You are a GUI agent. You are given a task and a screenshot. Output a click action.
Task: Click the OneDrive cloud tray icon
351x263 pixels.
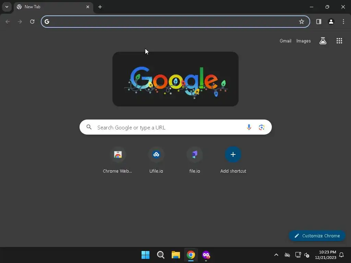[287, 255]
